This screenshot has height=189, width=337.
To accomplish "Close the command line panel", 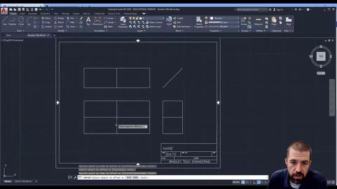I will pyautogui.click(x=71, y=177).
